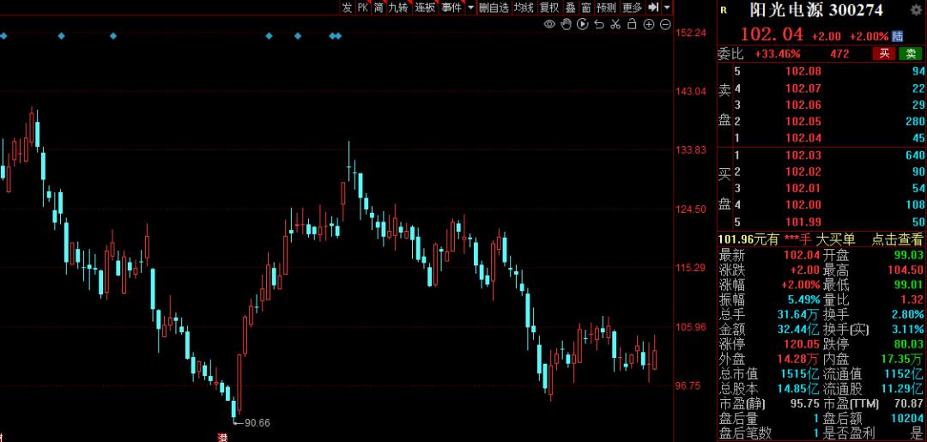Viewport: 927px width, 442px height.
Task: Click the 盘后额 10204 value
Action: point(909,418)
